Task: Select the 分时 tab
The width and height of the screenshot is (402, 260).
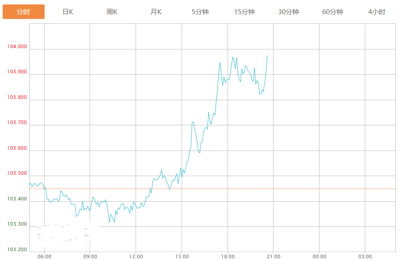Action: 23,12
